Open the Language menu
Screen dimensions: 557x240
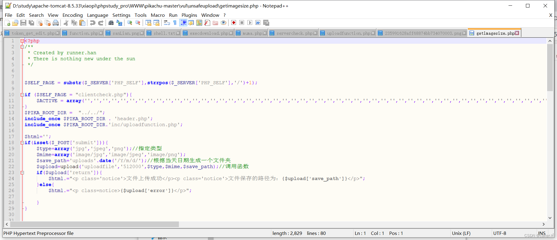(x=98, y=15)
